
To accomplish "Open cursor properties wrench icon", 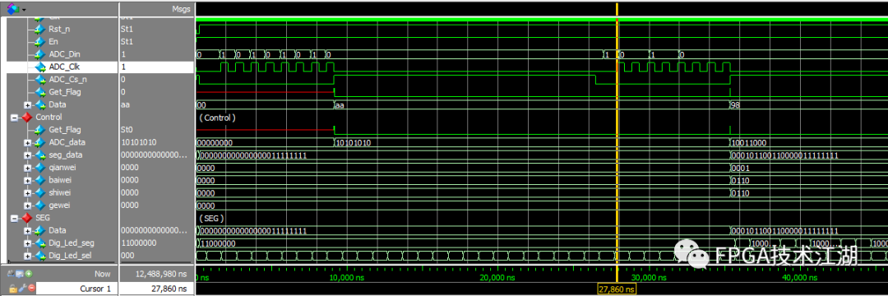I will pyautogui.click(x=22, y=288).
